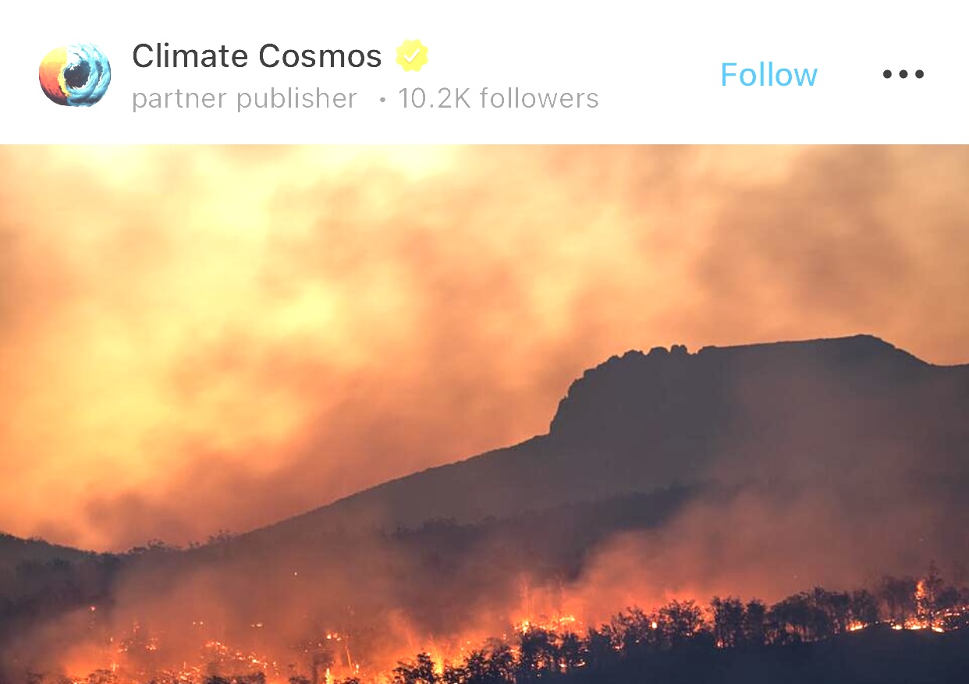Click the yellow verified badge
969x684 pixels.
(411, 56)
